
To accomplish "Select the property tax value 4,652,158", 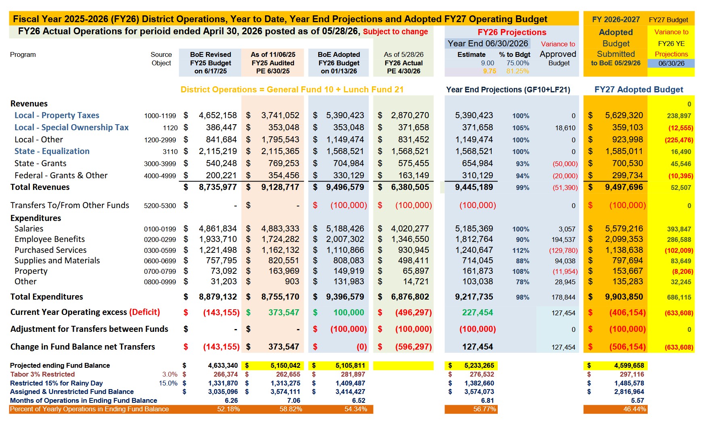I will [218, 115].
